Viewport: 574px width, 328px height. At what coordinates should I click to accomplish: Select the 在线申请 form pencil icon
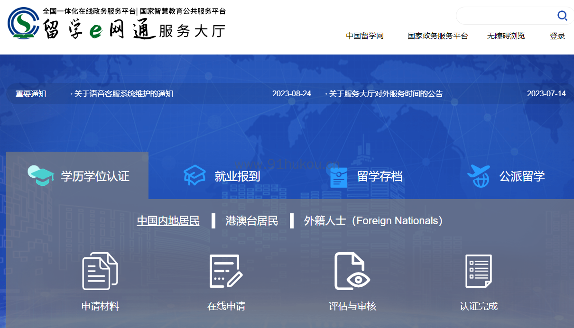[x=226, y=271]
